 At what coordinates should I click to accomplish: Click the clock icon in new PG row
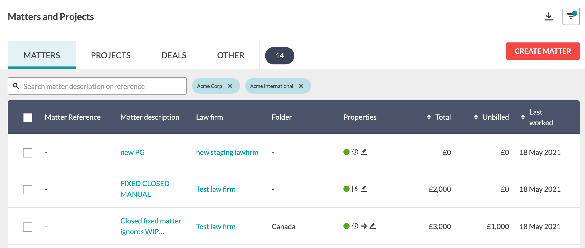click(355, 152)
